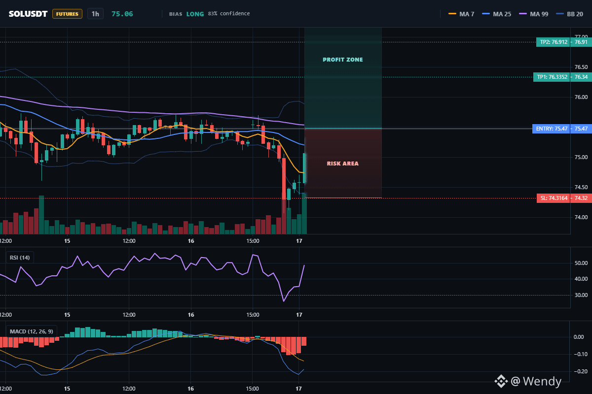
Task: Toggle the MA 25 legend entry
Action: [497, 14]
